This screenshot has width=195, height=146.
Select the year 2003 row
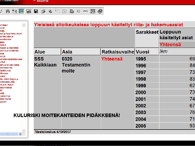click(147, 112)
